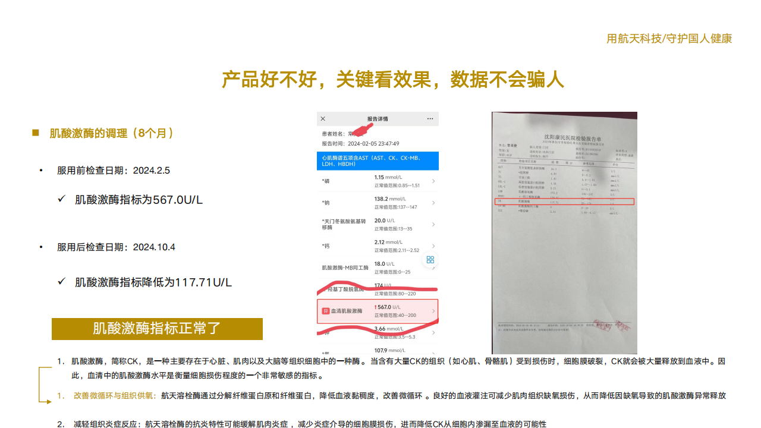Tap the red 异 abnormal badge beside 血清肌酸激酶

pyautogui.click(x=325, y=311)
